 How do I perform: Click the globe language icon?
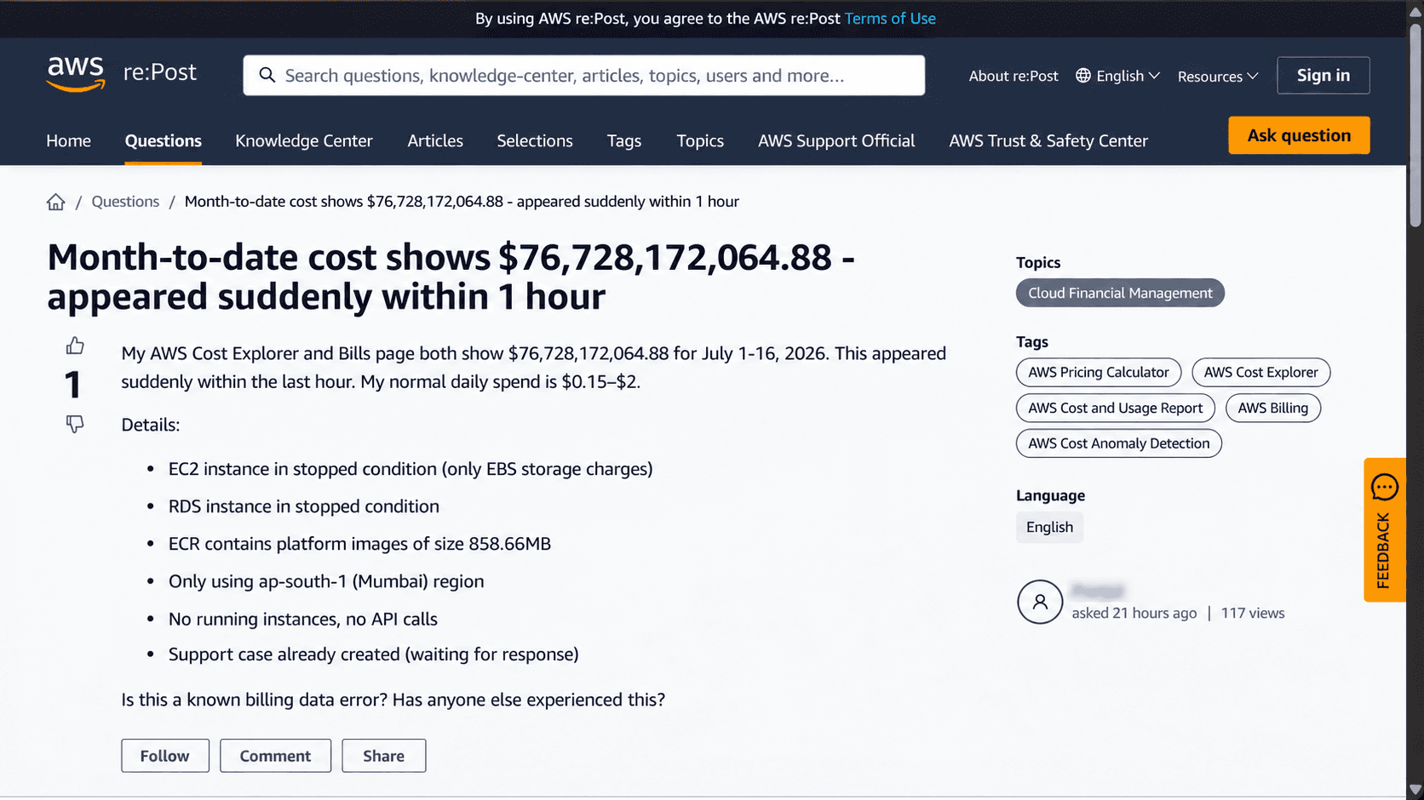point(1083,76)
